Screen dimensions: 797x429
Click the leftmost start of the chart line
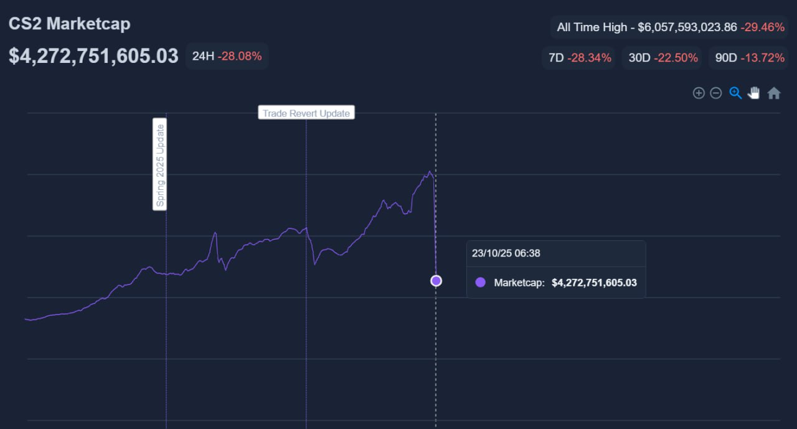26,319
